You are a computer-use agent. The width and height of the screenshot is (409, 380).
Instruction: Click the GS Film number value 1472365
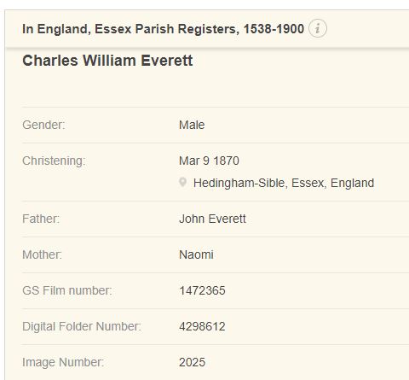tap(202, 290)
